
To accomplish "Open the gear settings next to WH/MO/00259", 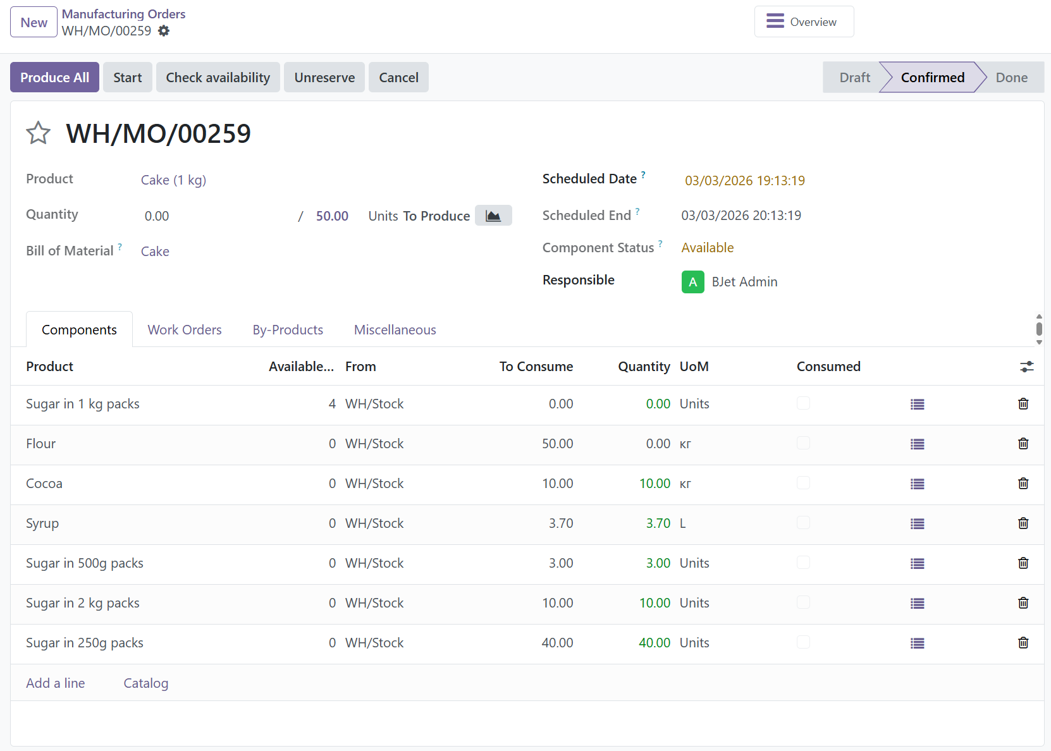I will point(164,31).
